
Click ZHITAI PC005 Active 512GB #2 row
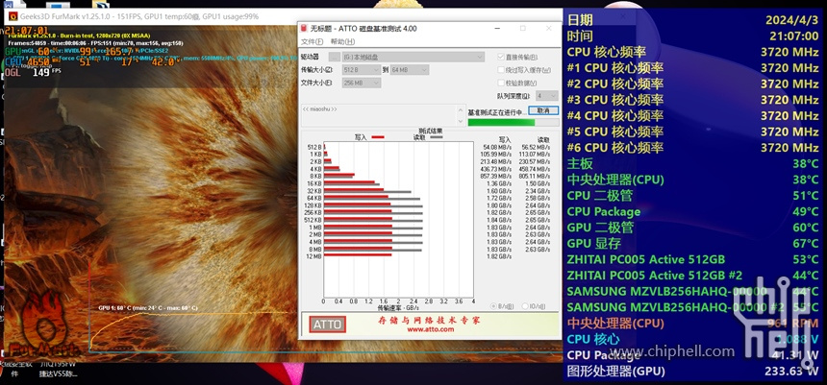[692, 275]
